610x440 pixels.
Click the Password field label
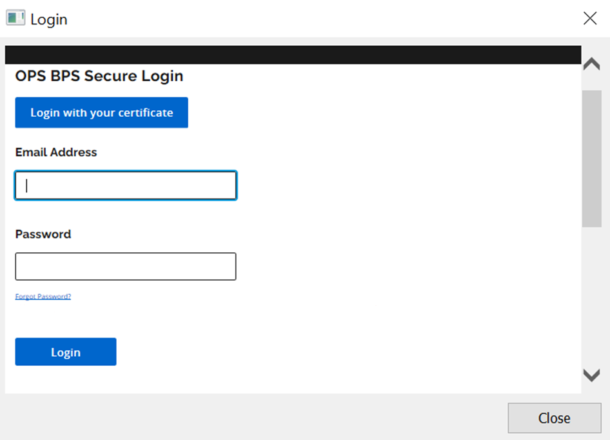tap(43, 234)
